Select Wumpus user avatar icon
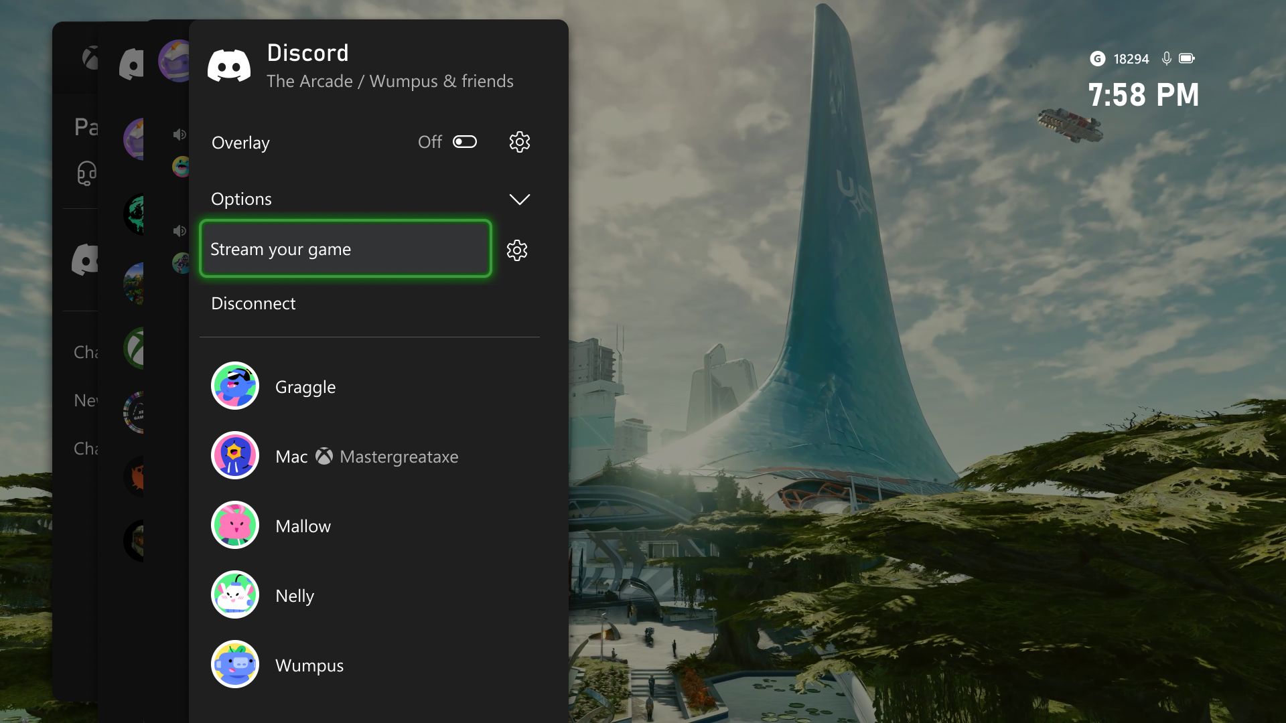 (x=234, y=665)
